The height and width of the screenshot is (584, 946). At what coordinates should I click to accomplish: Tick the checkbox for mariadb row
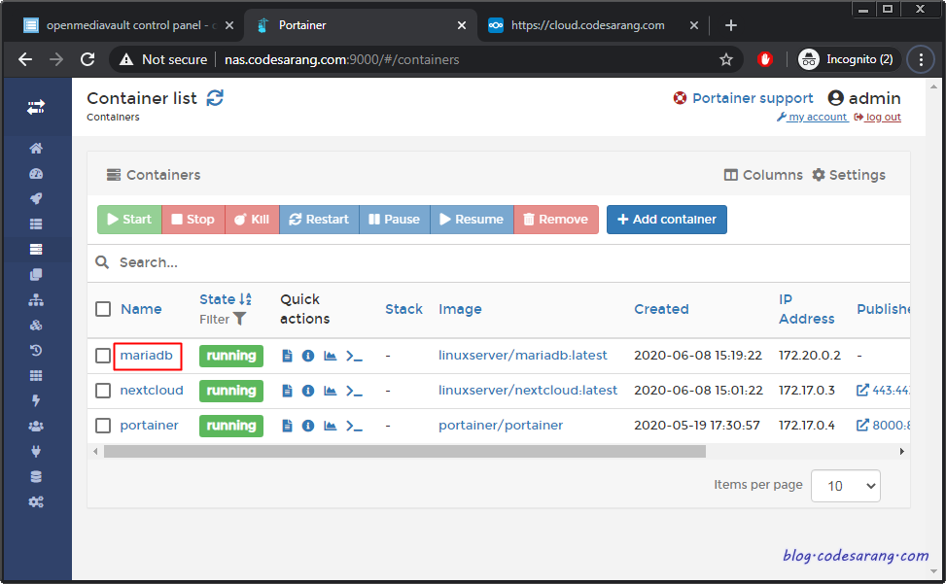coord(103,356)
